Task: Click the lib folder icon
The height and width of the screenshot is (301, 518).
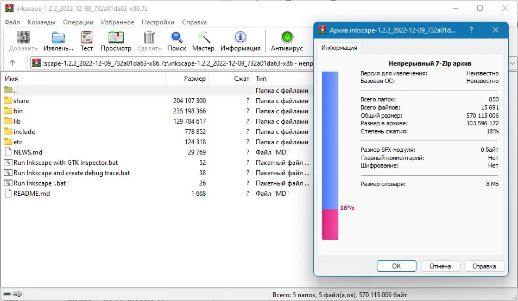Action: pyautogui.click(x=8, y=121)
